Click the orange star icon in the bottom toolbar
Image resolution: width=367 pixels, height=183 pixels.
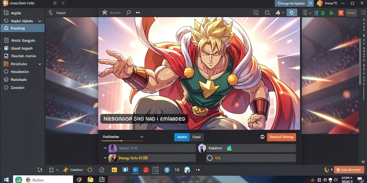pyautogui.click(x=66, y=170)
